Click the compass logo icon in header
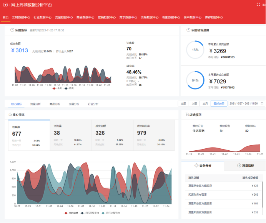Image resolution: width=266 pixels, height=223 pixels. (5, 5)
